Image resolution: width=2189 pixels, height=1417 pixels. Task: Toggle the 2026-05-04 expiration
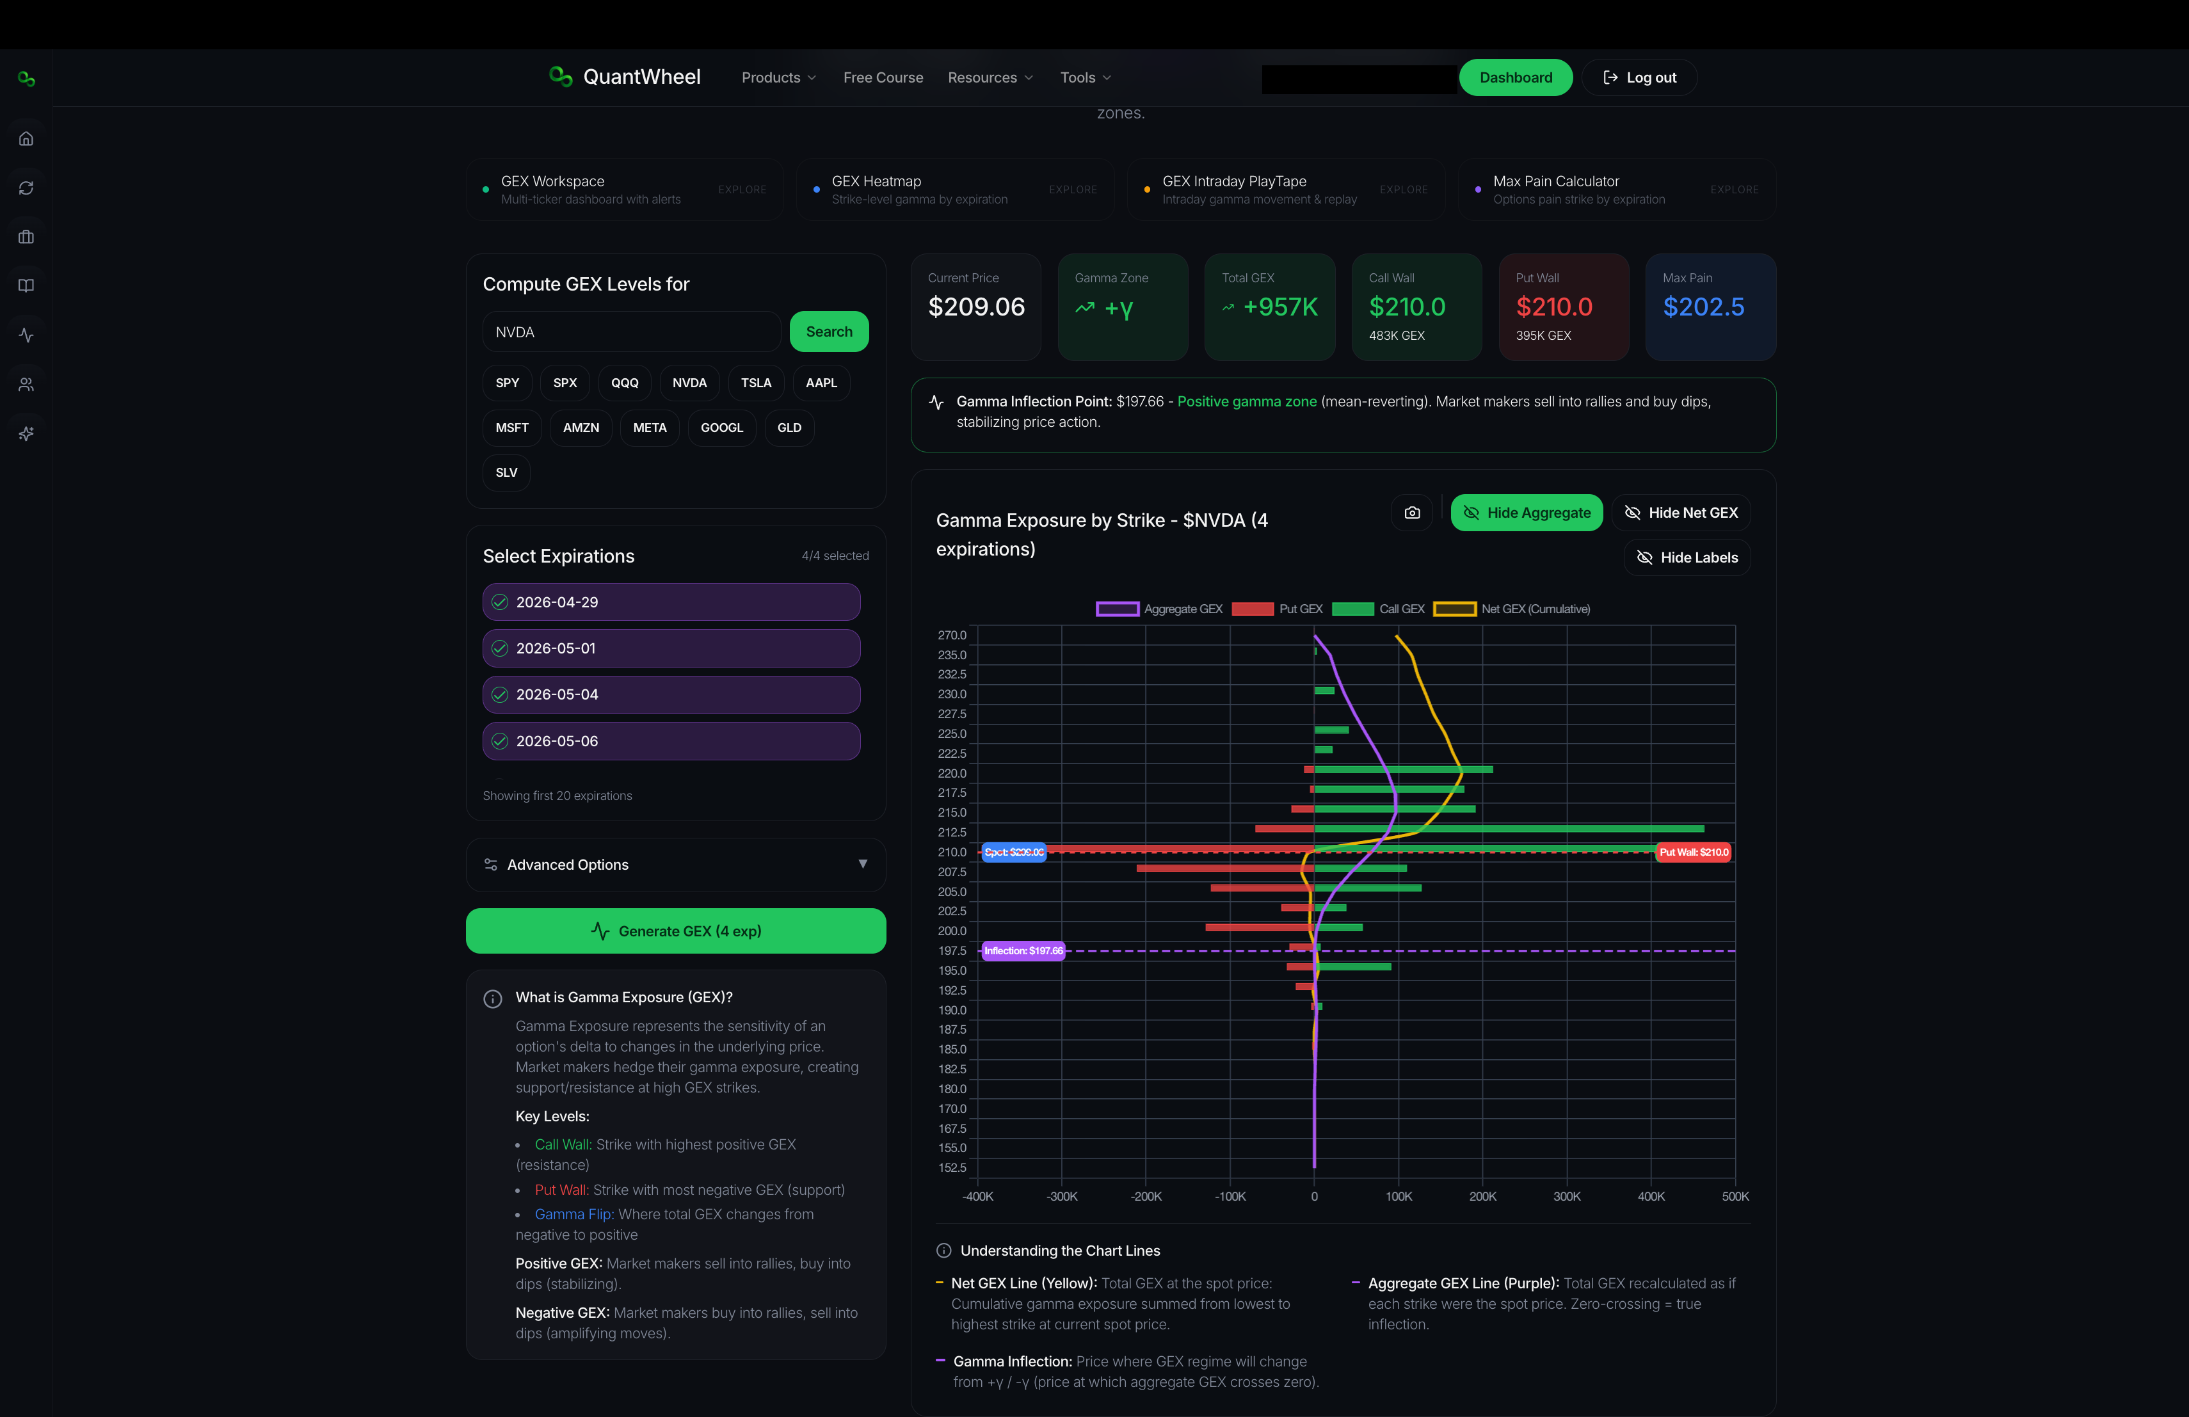[671, 694]
